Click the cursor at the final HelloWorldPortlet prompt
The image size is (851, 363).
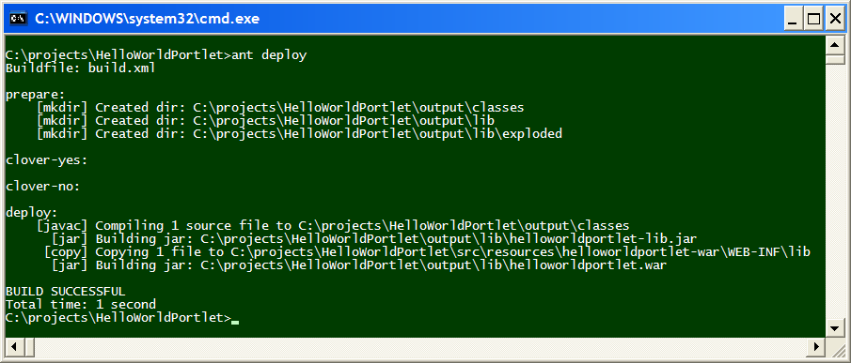[235, 322]
